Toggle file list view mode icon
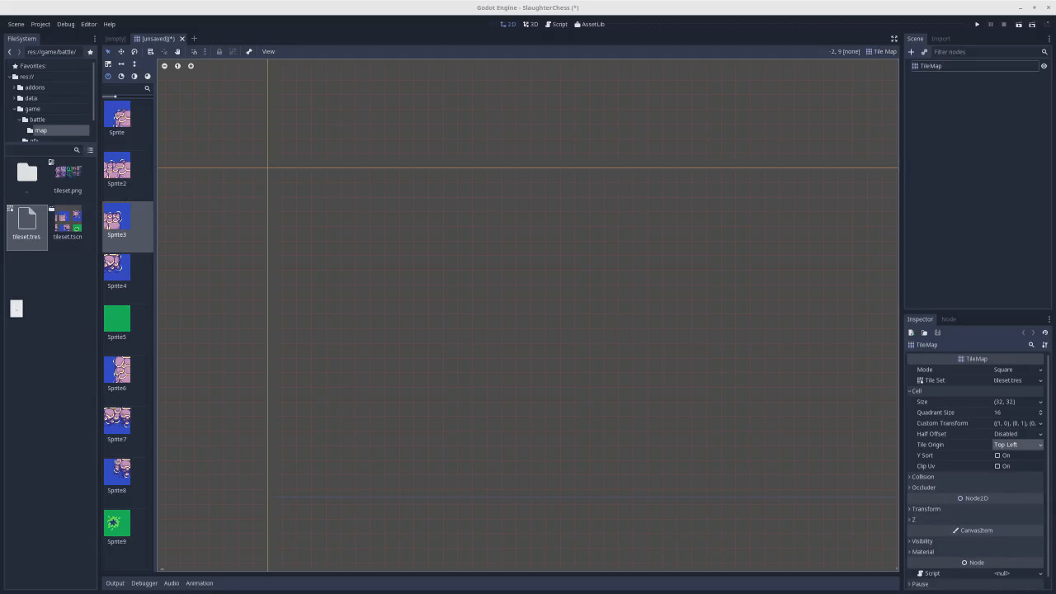This screenshot has width=1056, height=594. tap(90, 150)
